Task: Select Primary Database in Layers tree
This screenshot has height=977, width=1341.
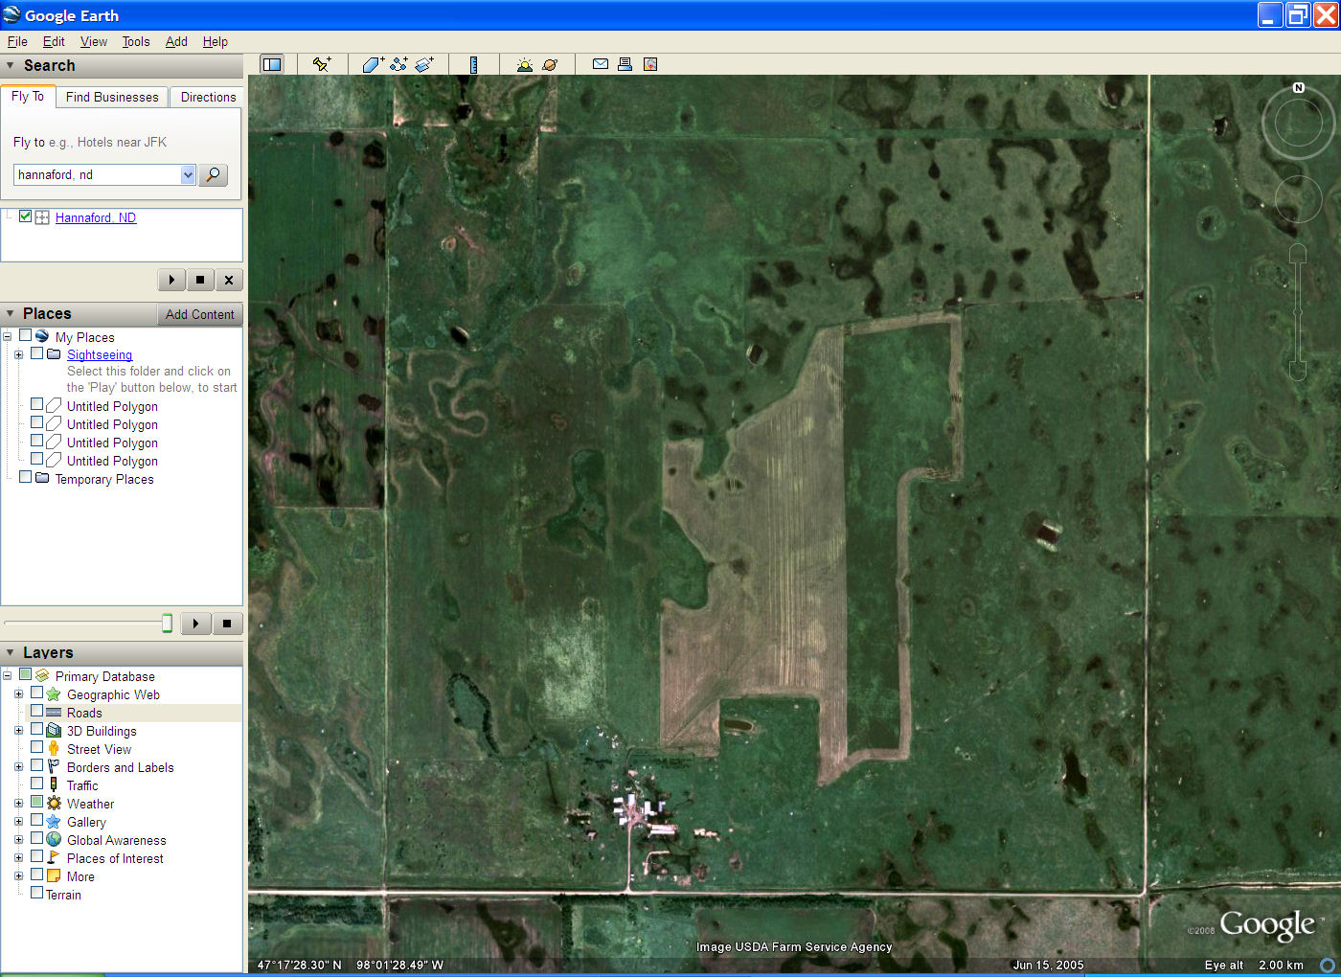Action: [104, 676]
